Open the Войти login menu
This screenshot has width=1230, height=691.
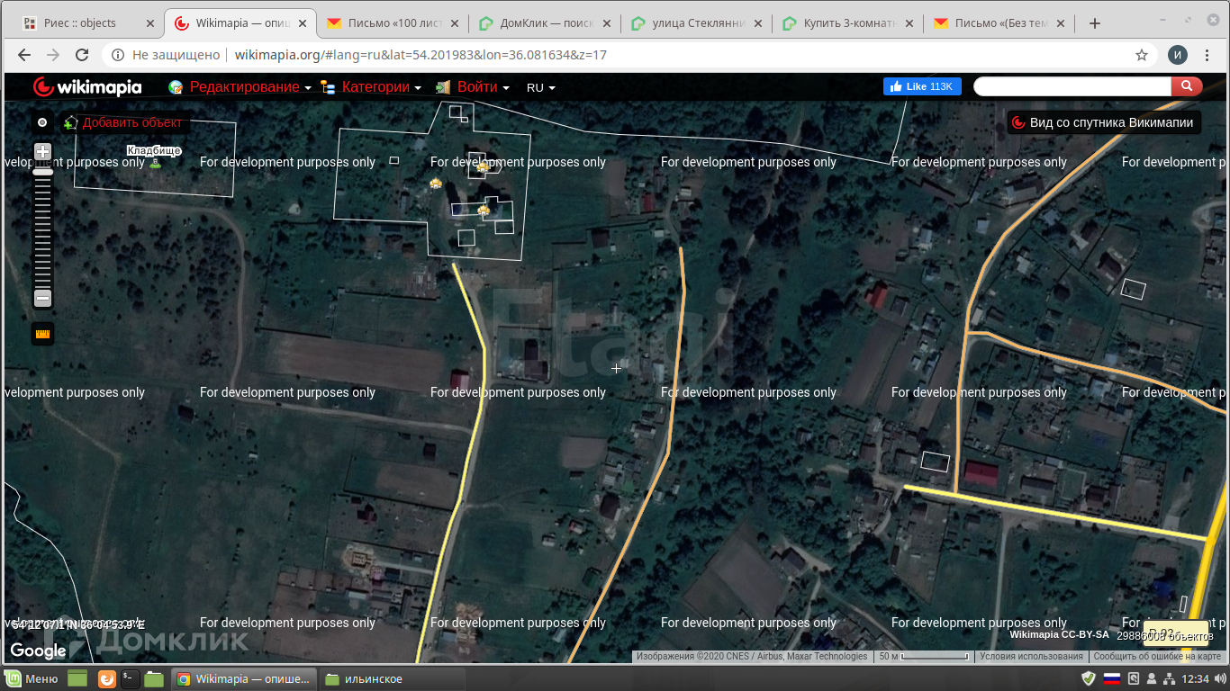pyautogui.click(x=477, y=87)
